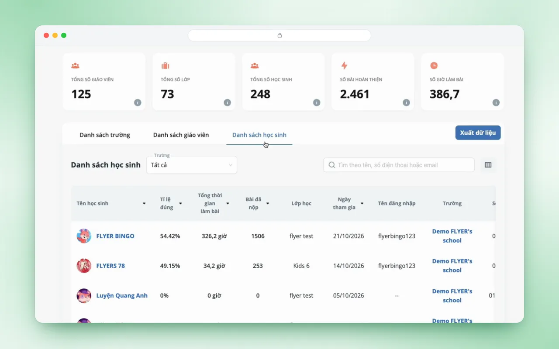Open FLYERS 78's avatar
Viewport: 559px width, 349px height.
pyautogui.click(x=84, y=266)
